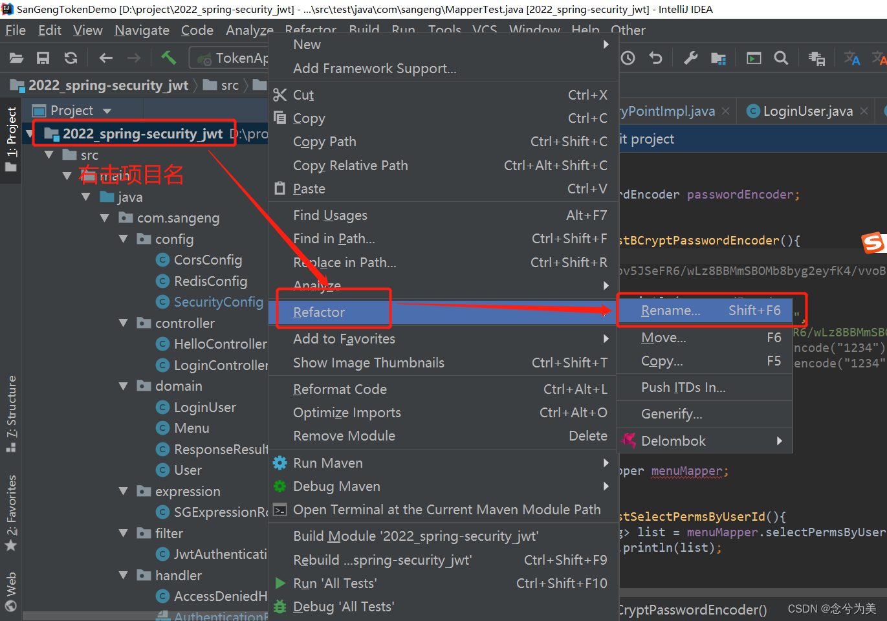Click the Save All toolbar icon

point(43,58)
